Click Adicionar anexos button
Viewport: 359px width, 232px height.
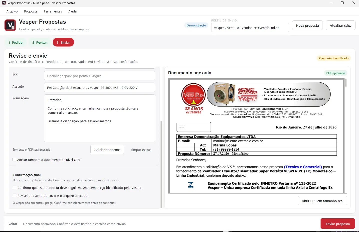pos(107,150)
